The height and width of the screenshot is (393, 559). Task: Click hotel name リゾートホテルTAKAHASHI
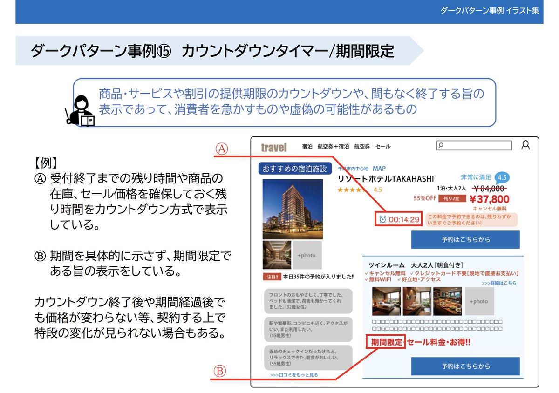(385, 179)
